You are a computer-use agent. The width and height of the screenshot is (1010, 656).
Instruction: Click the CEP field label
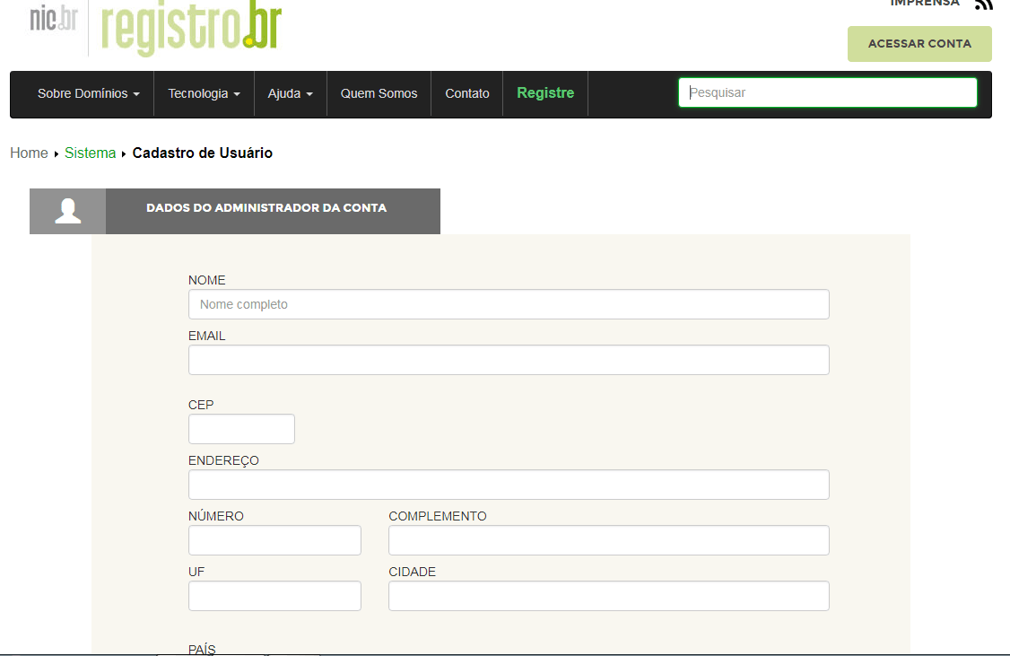point(200,405)
